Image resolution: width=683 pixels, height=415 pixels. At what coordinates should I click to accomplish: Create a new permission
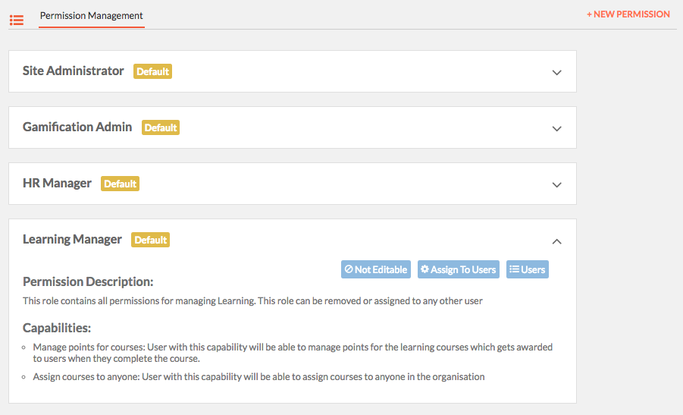[x=628, y=14]
